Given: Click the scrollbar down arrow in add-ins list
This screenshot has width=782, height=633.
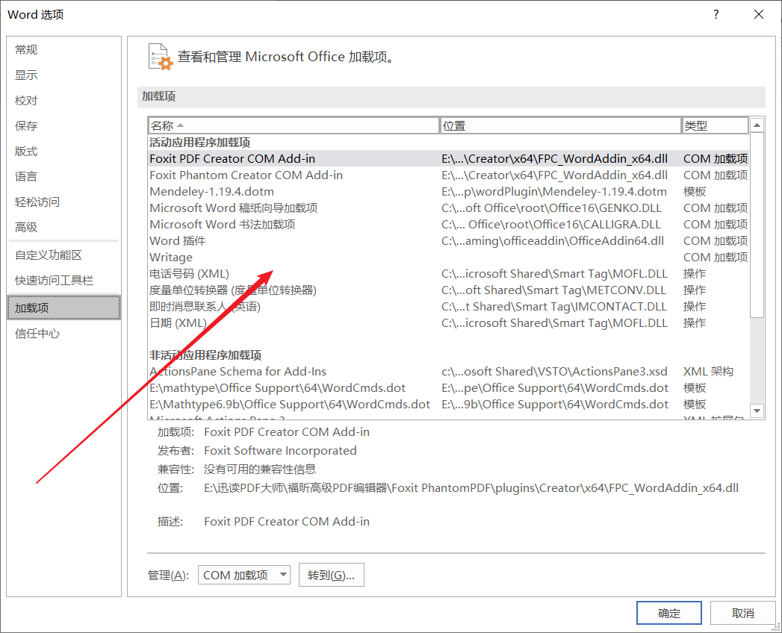Looking at the screenshot, I should (757, 409).
